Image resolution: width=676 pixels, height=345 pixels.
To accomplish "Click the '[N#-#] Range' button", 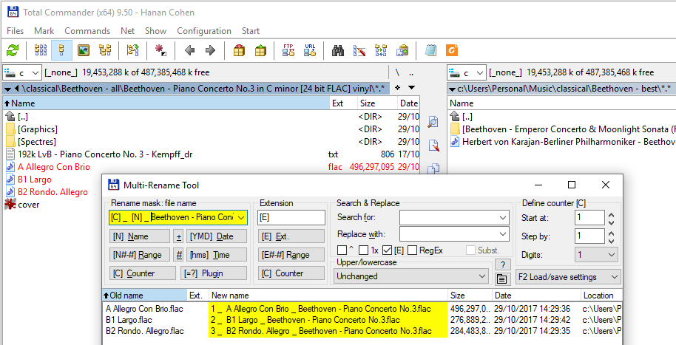I will pyautogui.click(x=139, y=255).
